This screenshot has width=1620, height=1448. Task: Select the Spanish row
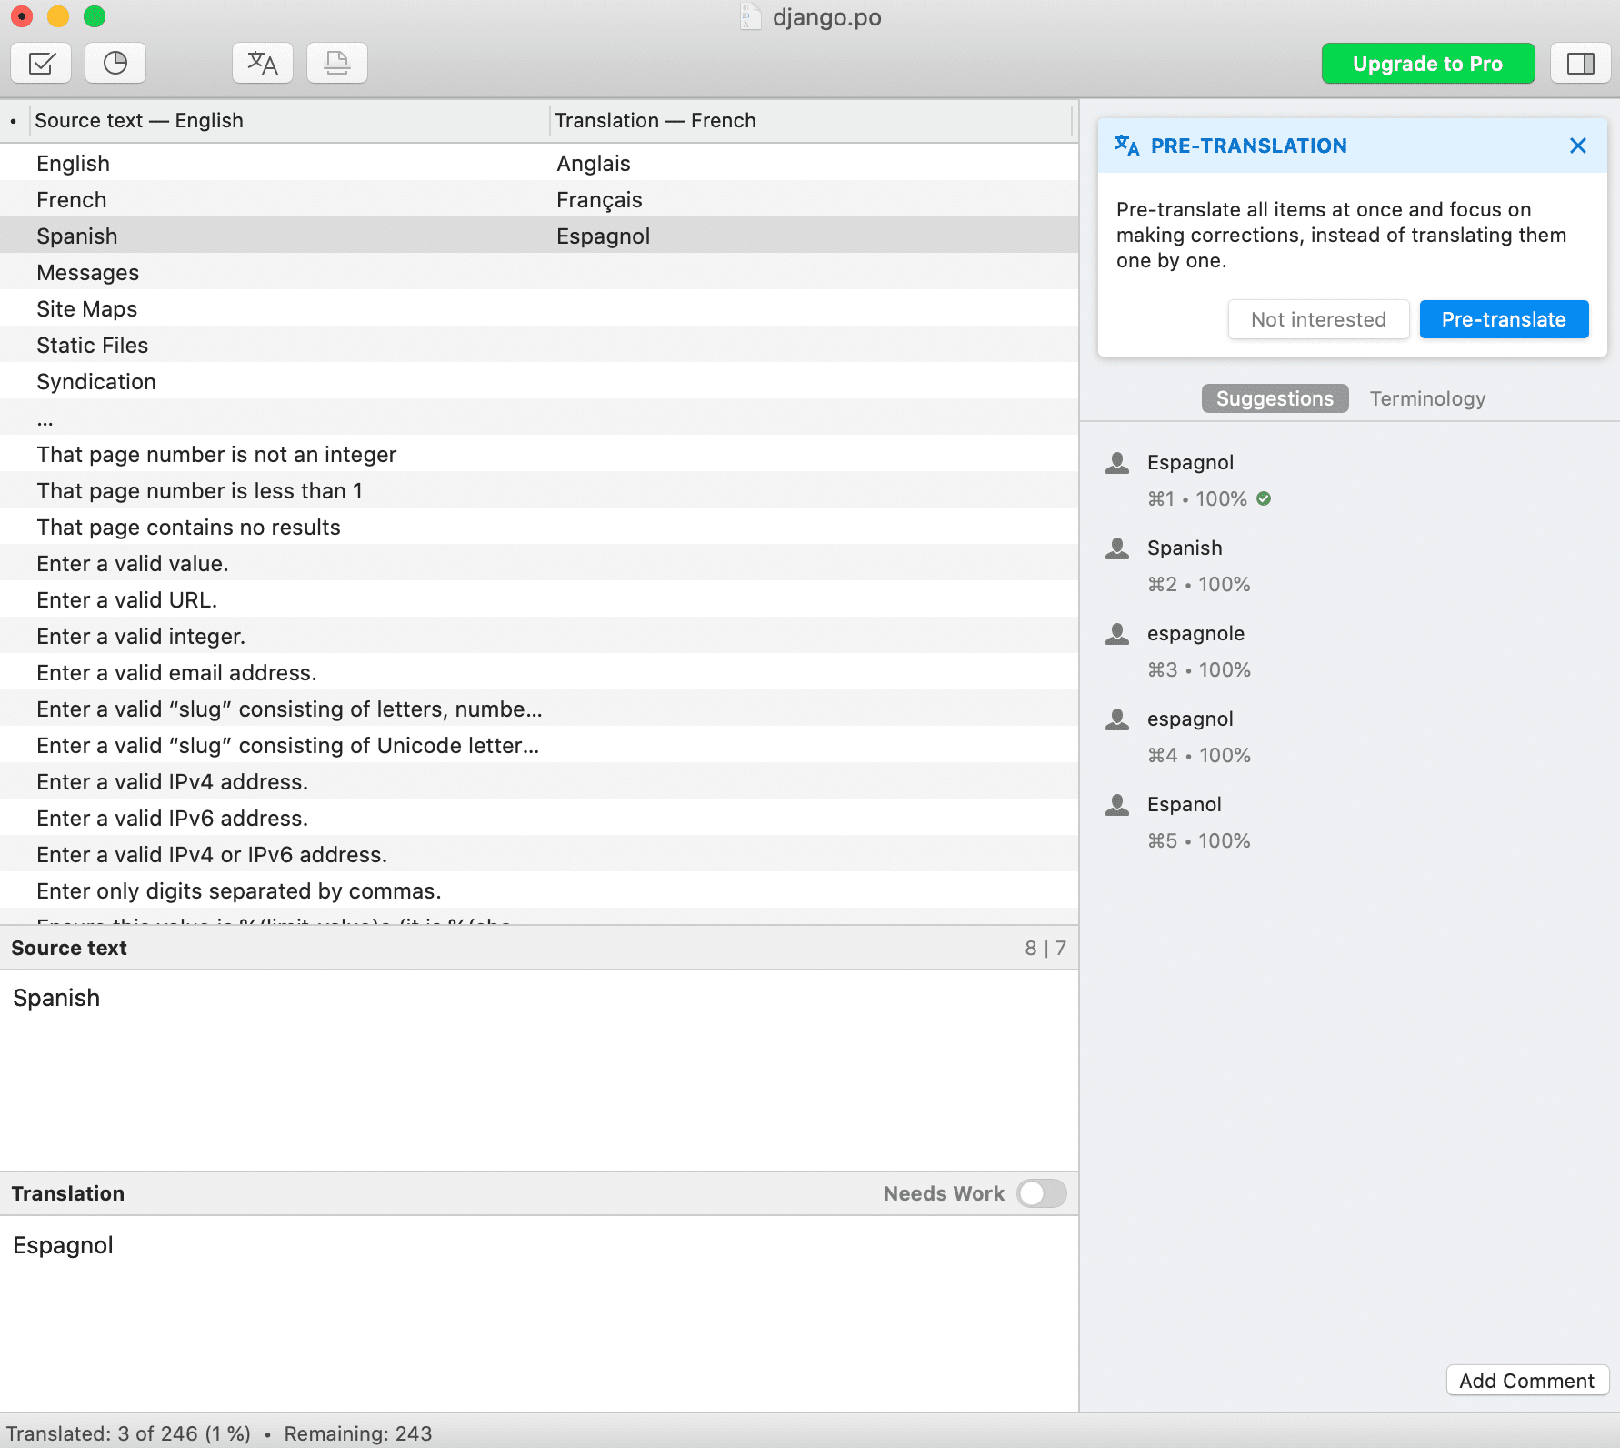539,236
